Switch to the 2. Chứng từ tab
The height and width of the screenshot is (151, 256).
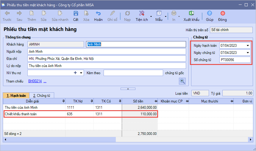(x=41, y=96)
